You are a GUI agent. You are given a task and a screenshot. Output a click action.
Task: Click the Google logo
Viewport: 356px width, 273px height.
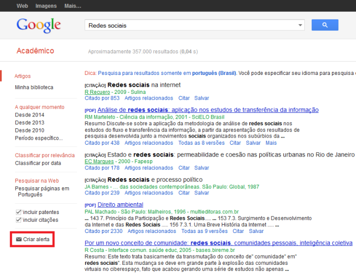(x=38, y=25)
